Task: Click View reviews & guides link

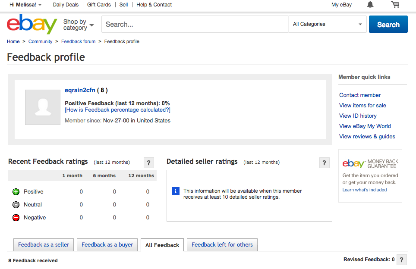Action: 367,136
